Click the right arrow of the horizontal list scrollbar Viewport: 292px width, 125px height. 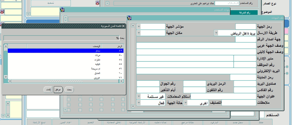(122, 81)
